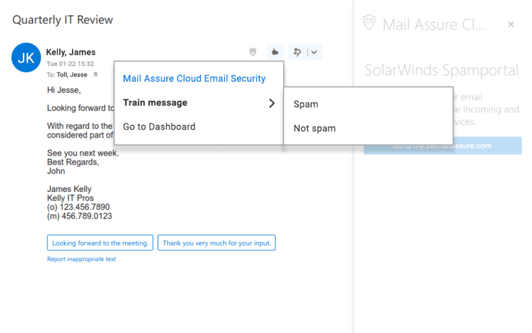
Task: Open the reply options dropdown chevron
Action: pos(313,52)
